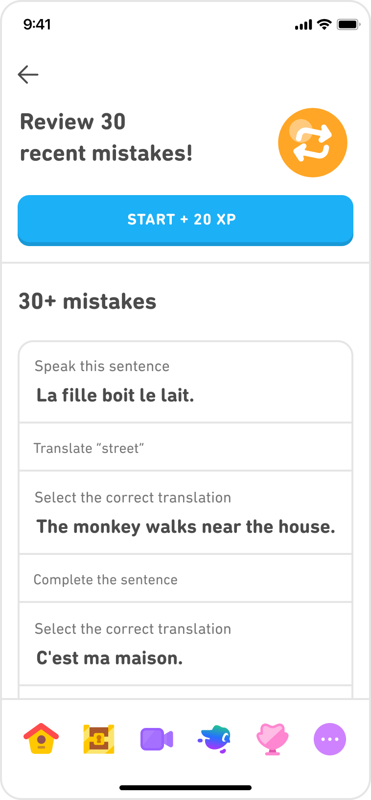
Task: Open the treasure chest shop icon
Action: tap(98, 739)
